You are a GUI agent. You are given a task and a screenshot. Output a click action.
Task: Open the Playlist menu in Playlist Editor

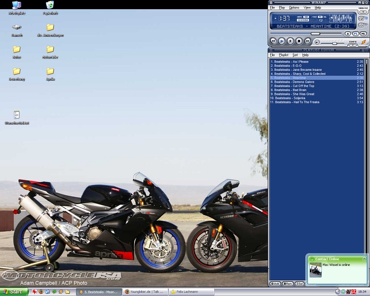coord(284,55)
